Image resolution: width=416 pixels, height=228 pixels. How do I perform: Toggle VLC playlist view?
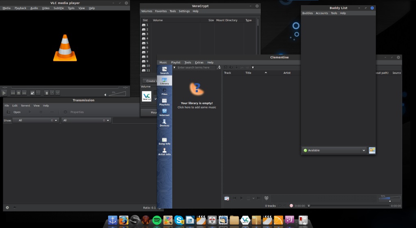point(46,93)
